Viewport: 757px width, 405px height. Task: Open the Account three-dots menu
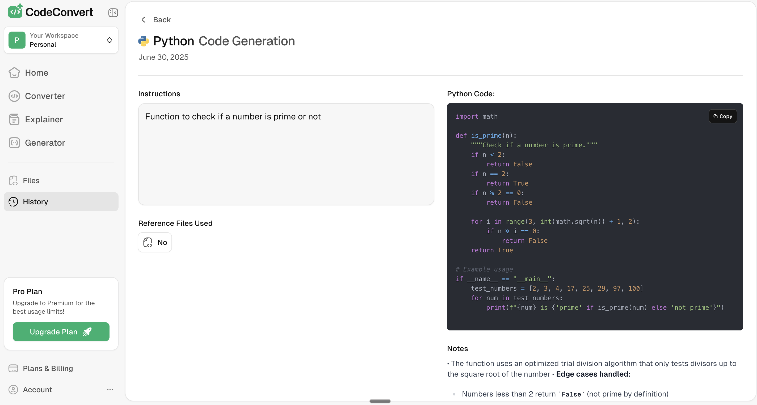110,389
